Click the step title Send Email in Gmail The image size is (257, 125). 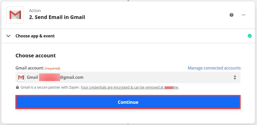tap(57, 17)
